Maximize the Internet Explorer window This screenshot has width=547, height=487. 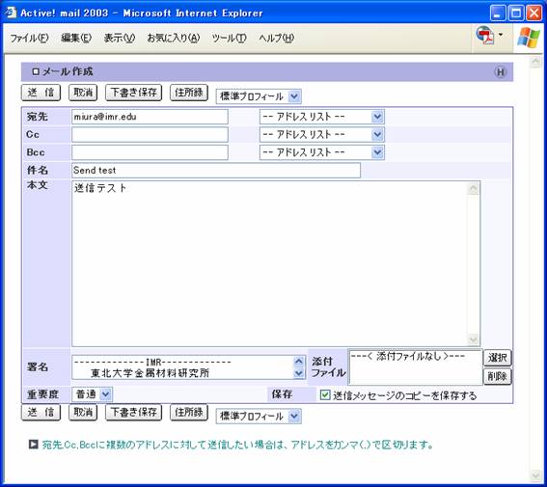coord(516,14)
